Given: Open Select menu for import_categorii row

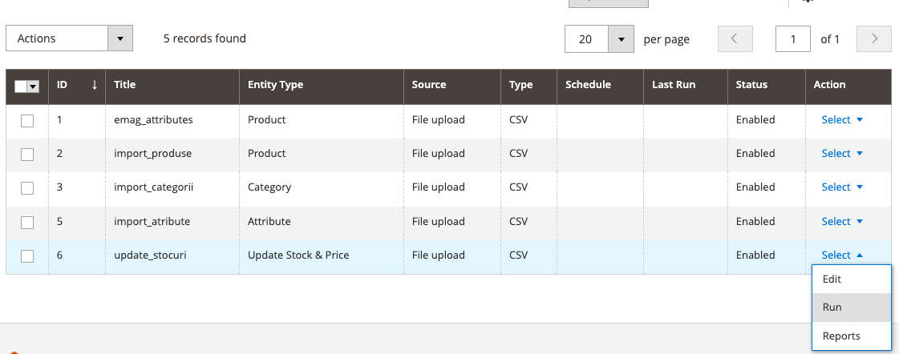Looking at the screenshot, I should click(x=842, y=187).
